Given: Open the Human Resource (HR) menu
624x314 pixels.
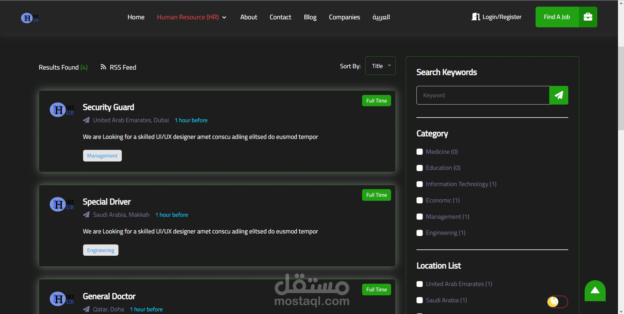Looking at the screenshot, I should click(188, 17).
